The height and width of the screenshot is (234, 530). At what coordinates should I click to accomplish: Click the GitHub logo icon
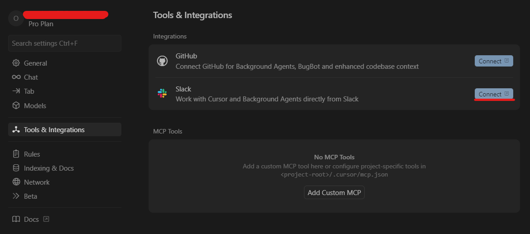point(162,61)
